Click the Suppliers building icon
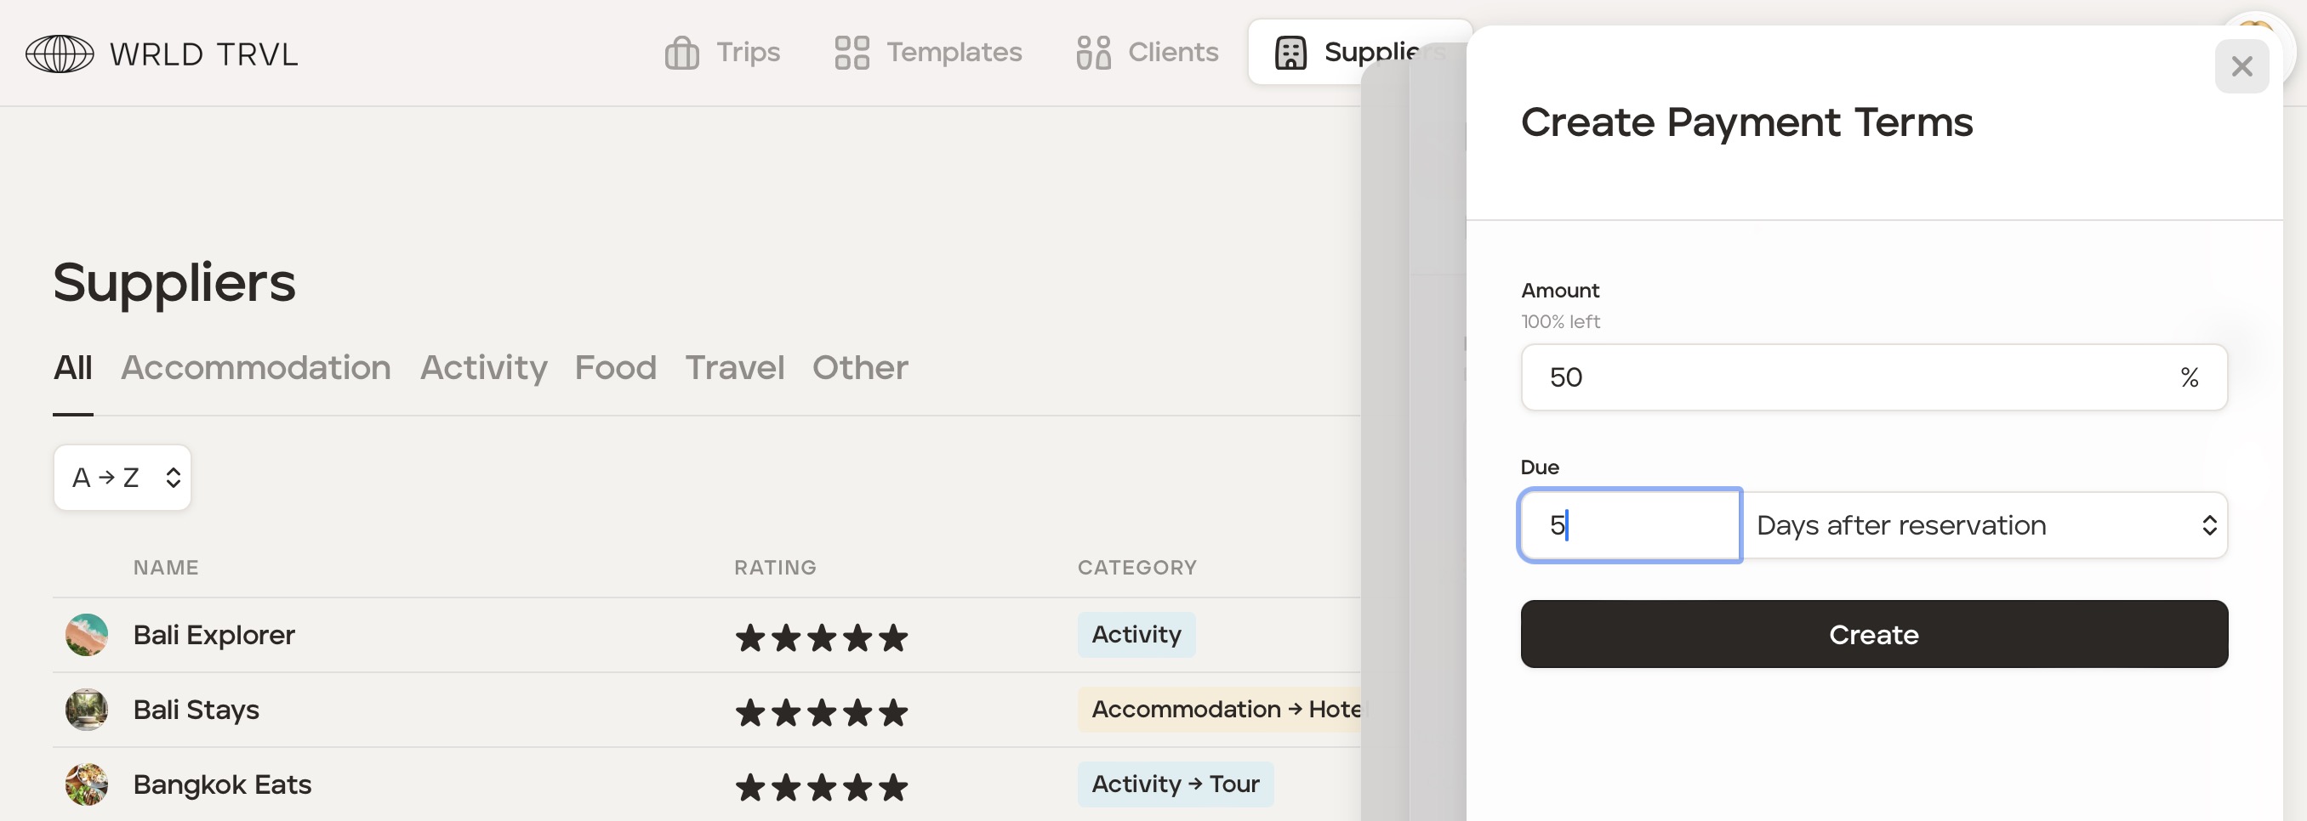The image size is (2307, 821). 1290,53
